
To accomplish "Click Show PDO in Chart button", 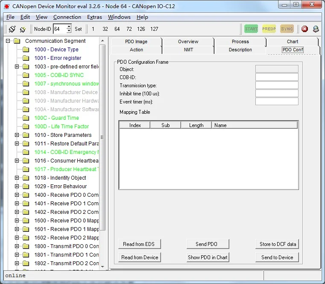I will (208, 257).
